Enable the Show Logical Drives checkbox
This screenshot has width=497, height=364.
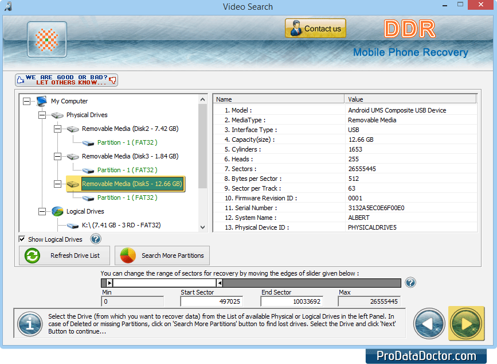pos(21,239)
